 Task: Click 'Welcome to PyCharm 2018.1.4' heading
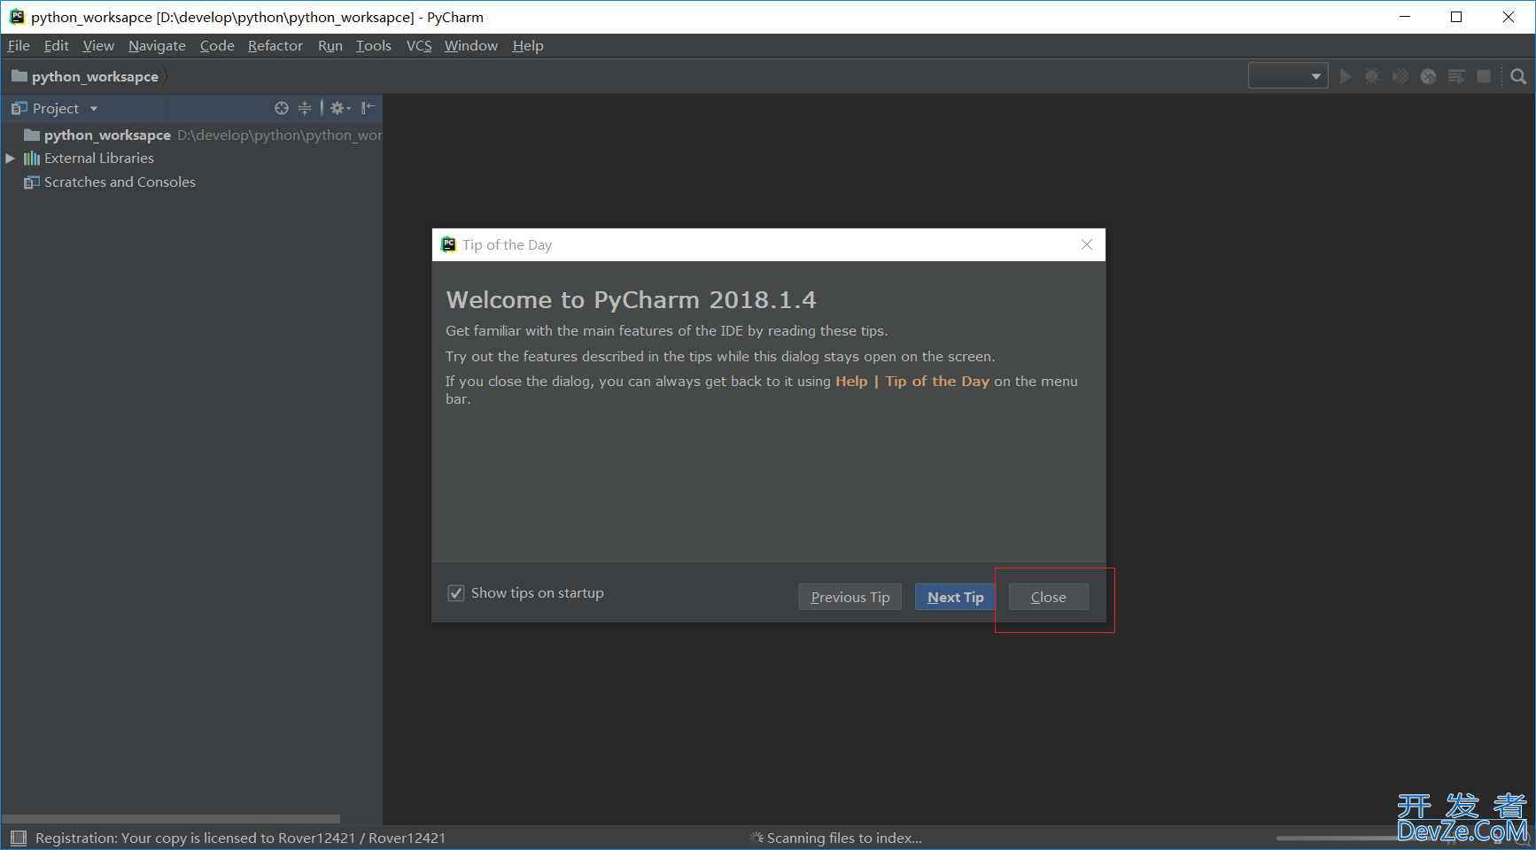(631, 300)
